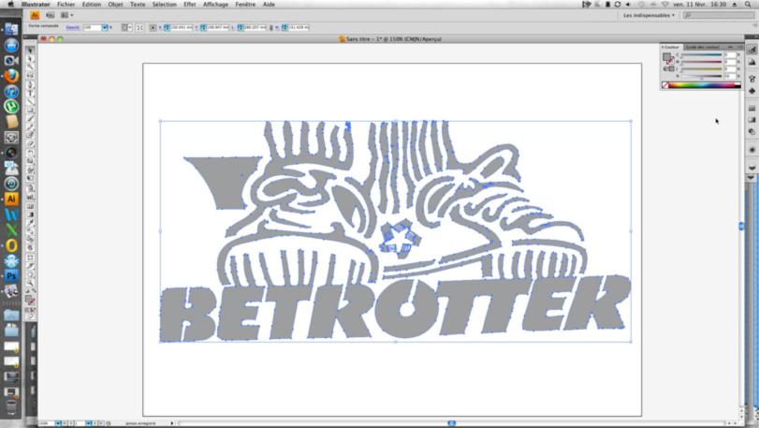Viewport: 759px width, 428px height.
Task: Select the Couleur panel tab
Action: 671,47
